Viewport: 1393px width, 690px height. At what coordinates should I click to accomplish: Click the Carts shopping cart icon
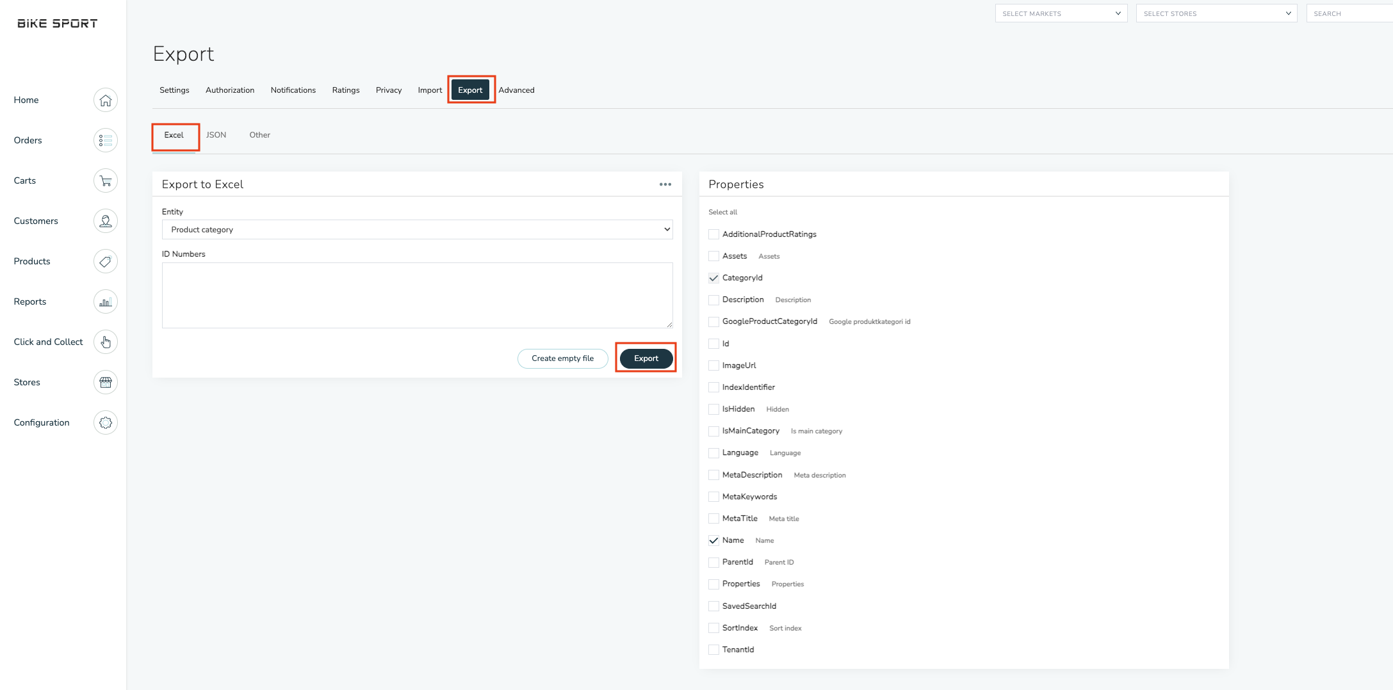105,181
